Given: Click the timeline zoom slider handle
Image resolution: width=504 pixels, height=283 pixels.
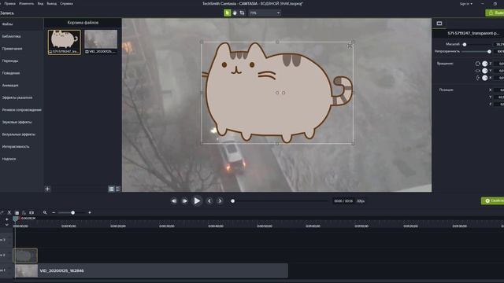Looking at the screenshot, I should click(x=73, y=212).
